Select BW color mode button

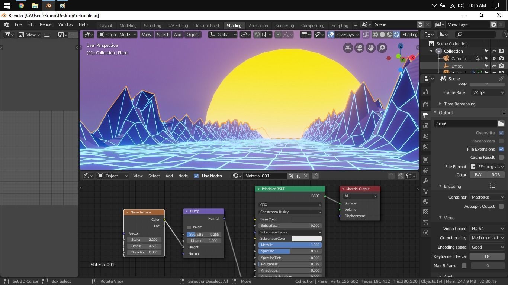[478, 175]
